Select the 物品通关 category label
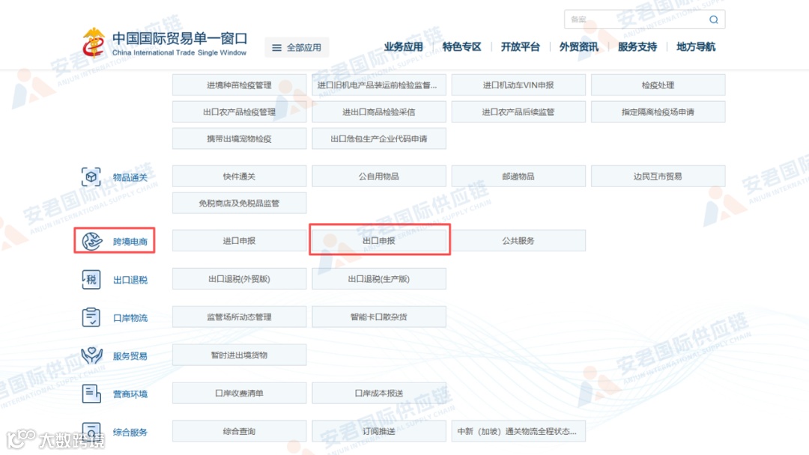 coord(130,177)
